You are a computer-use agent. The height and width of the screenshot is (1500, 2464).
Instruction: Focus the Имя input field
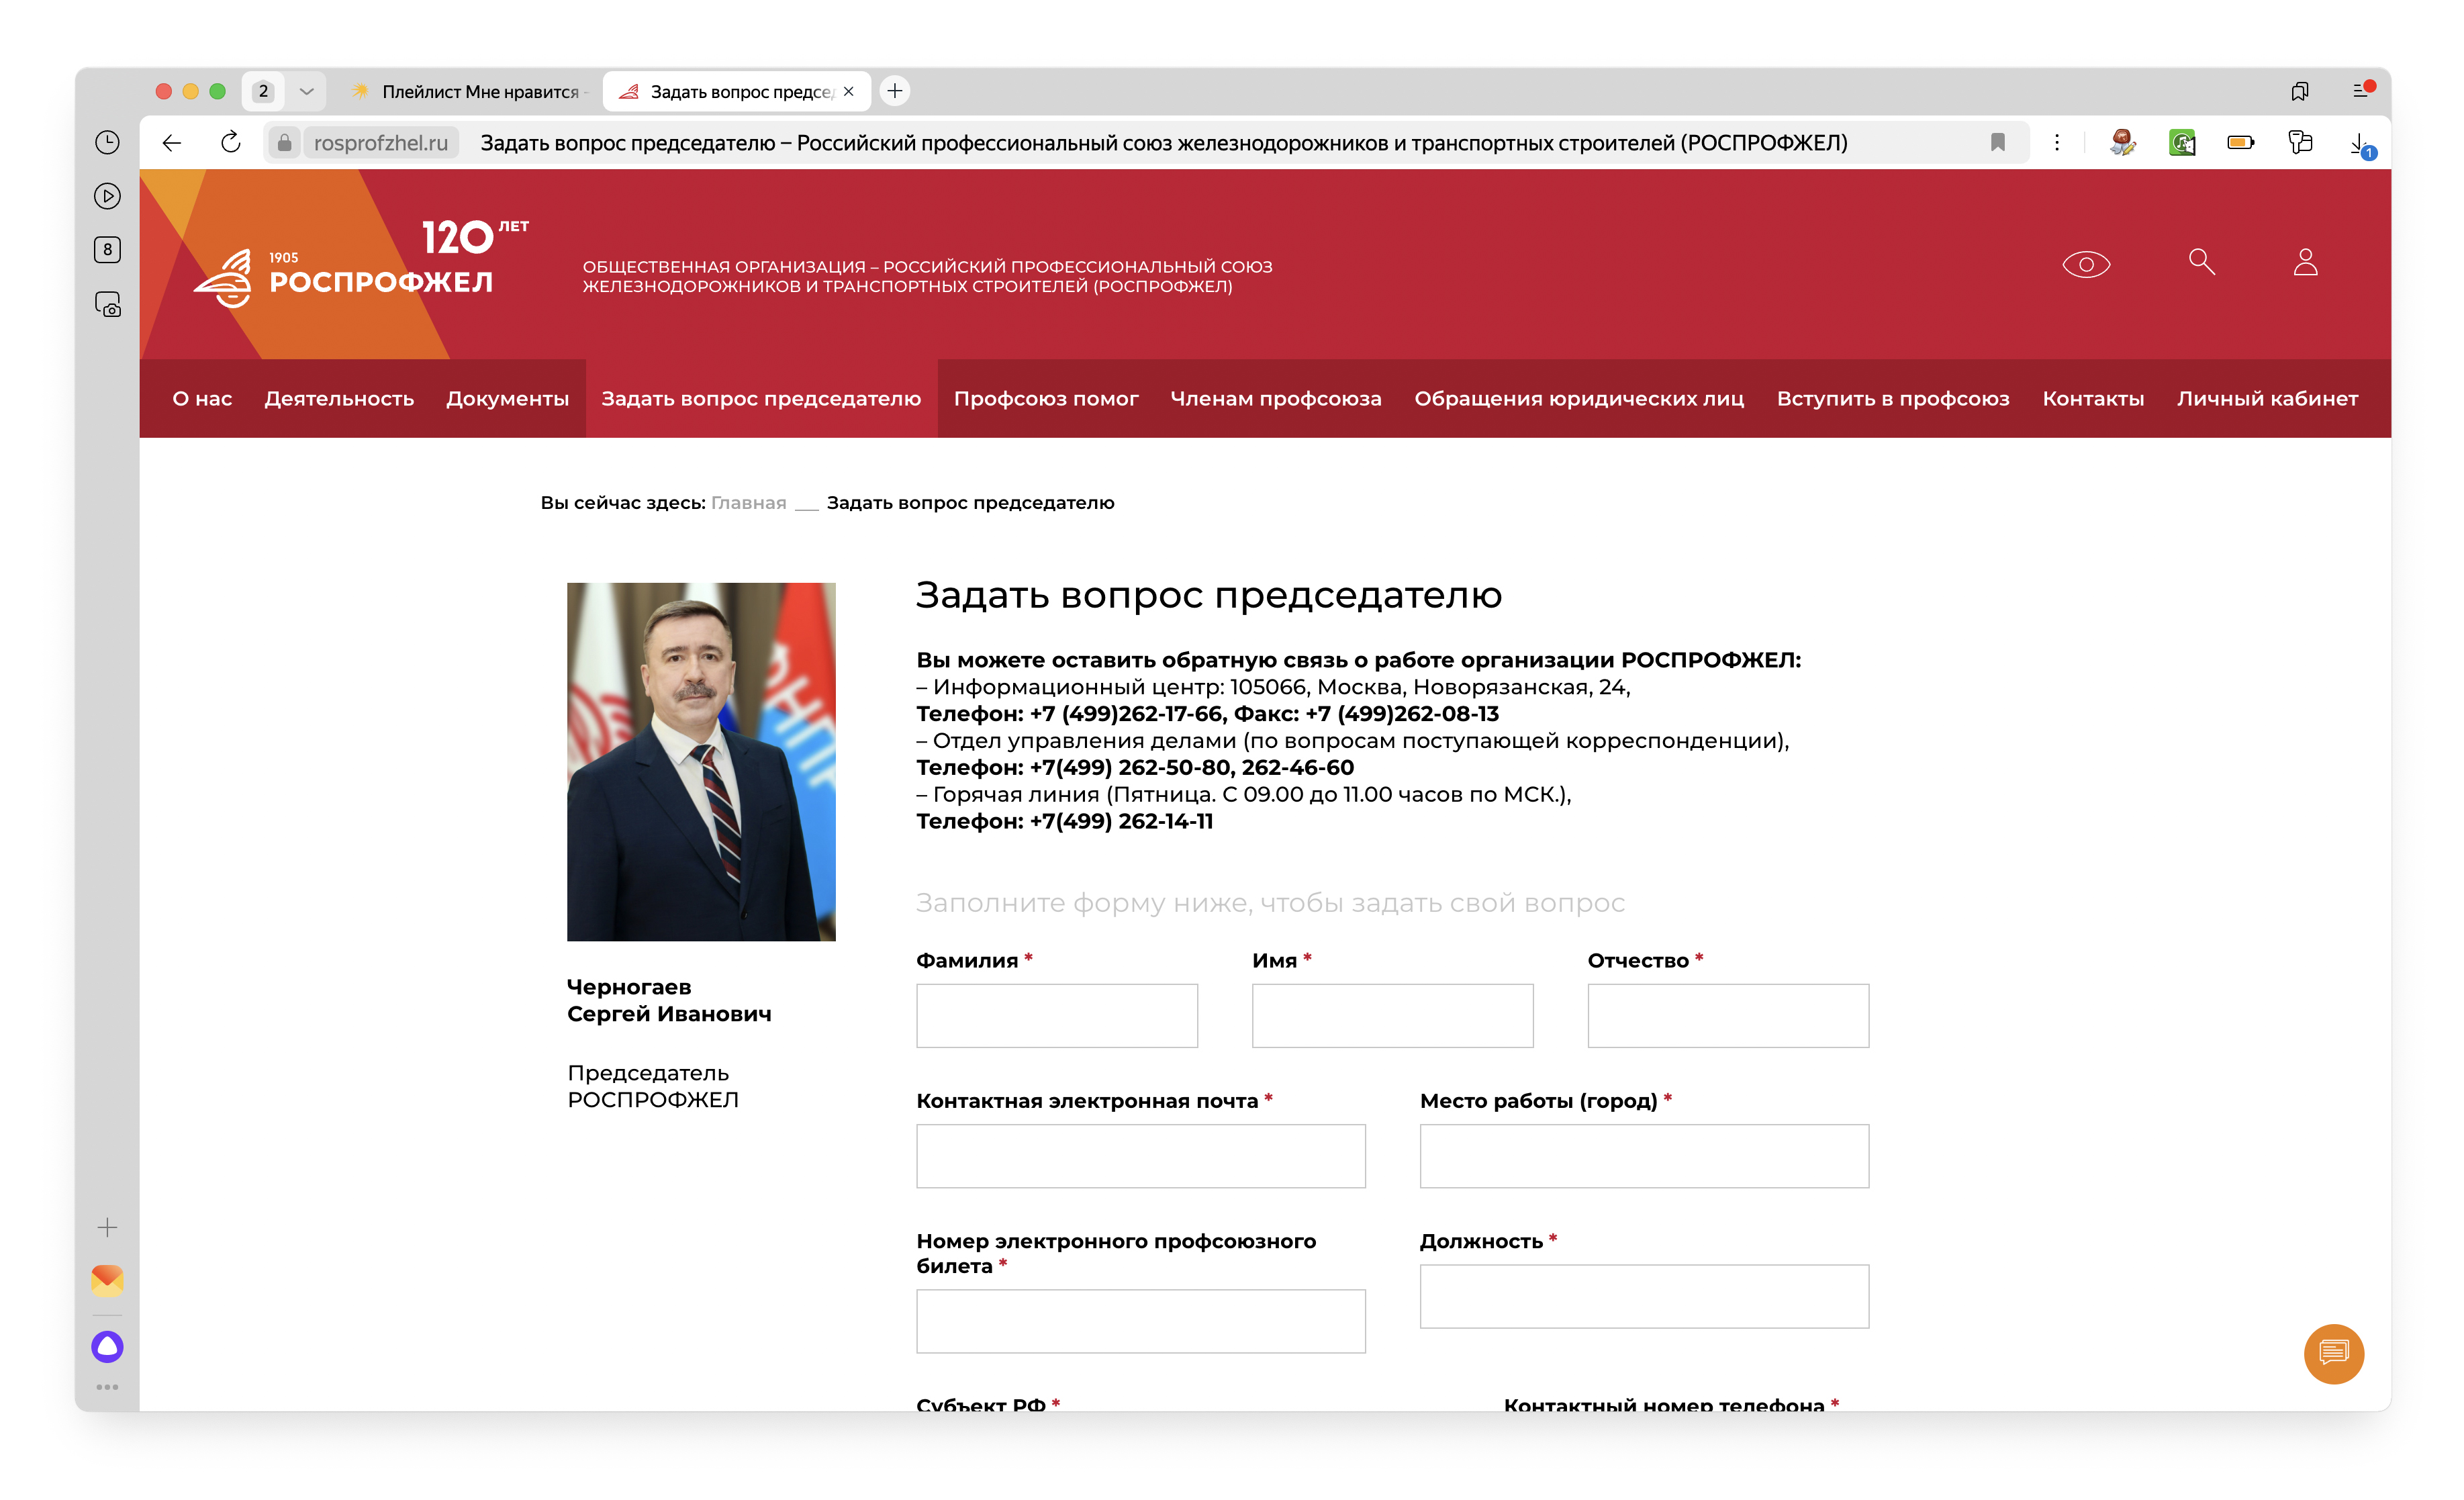point(1392,1015)
